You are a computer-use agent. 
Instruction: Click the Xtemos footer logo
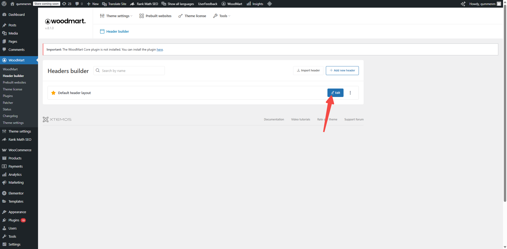[57, 119]
